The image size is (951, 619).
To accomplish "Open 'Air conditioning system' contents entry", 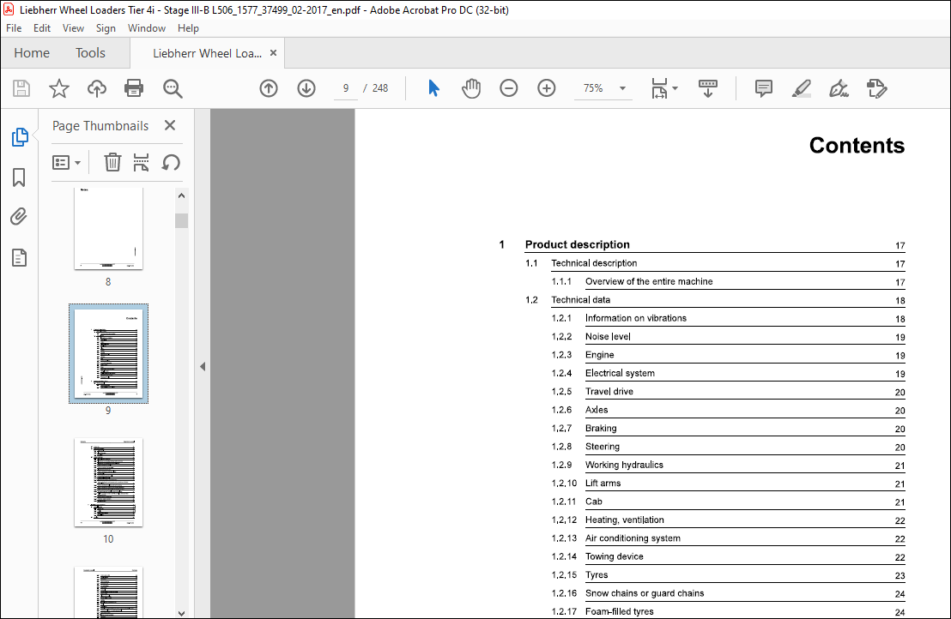I will tap(633, 538).
